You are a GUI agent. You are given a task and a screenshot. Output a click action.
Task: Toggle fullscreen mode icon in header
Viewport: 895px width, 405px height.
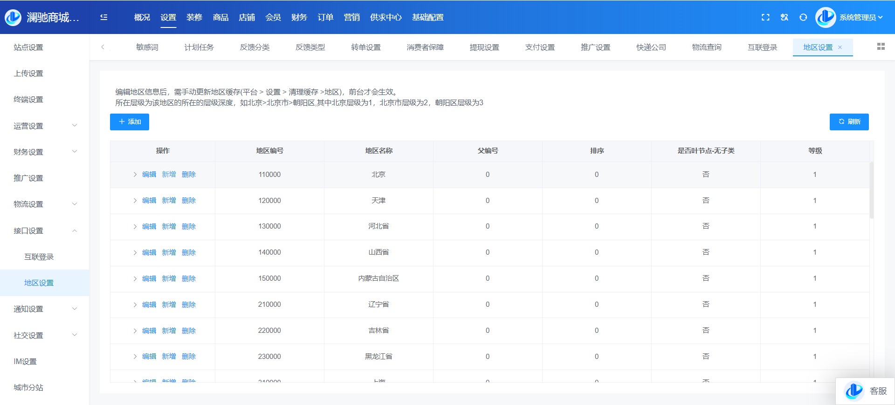[765, 17]
